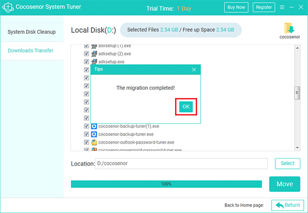Click the Location path input field
This screenshot has height=213, width=308.
pyautogui.click(x=181, y=163)
